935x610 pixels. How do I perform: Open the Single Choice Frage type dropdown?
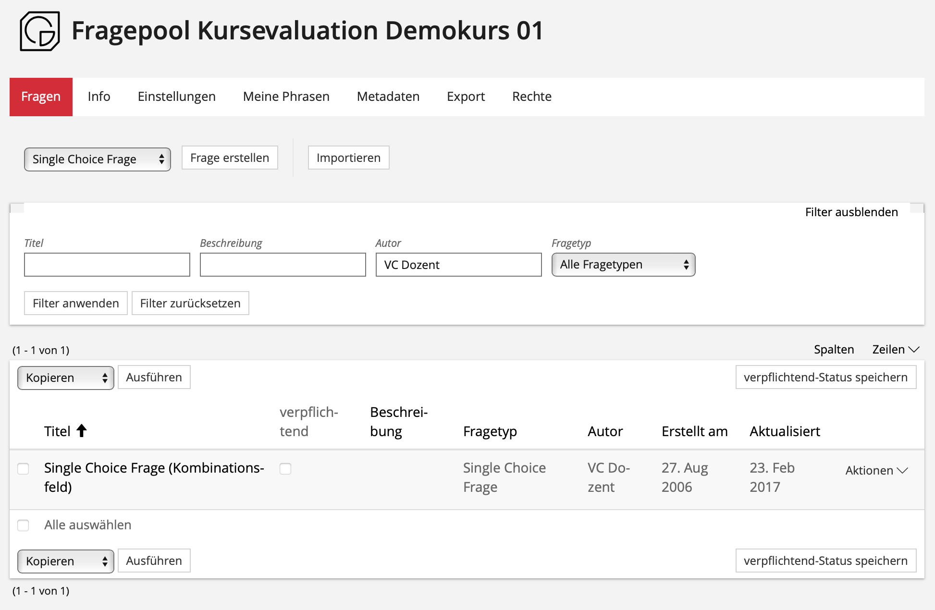coord(98,159)
